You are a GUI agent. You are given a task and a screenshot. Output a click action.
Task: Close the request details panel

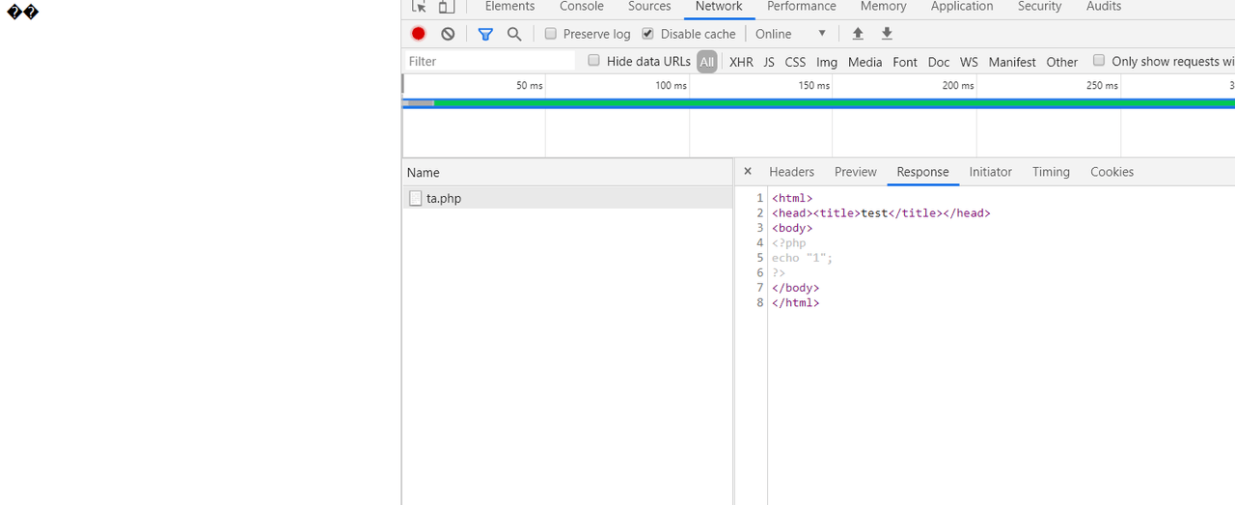click(748, 172)
